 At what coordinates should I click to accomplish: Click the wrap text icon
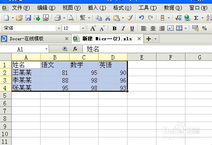pos(170,28)
